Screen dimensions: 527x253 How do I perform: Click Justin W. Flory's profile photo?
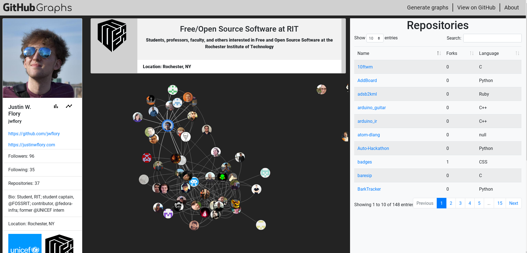pyautogui.click(x=42, y=58)
